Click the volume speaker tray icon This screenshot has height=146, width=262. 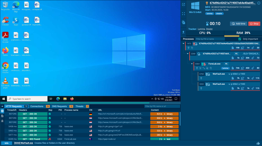coord(162,99)
